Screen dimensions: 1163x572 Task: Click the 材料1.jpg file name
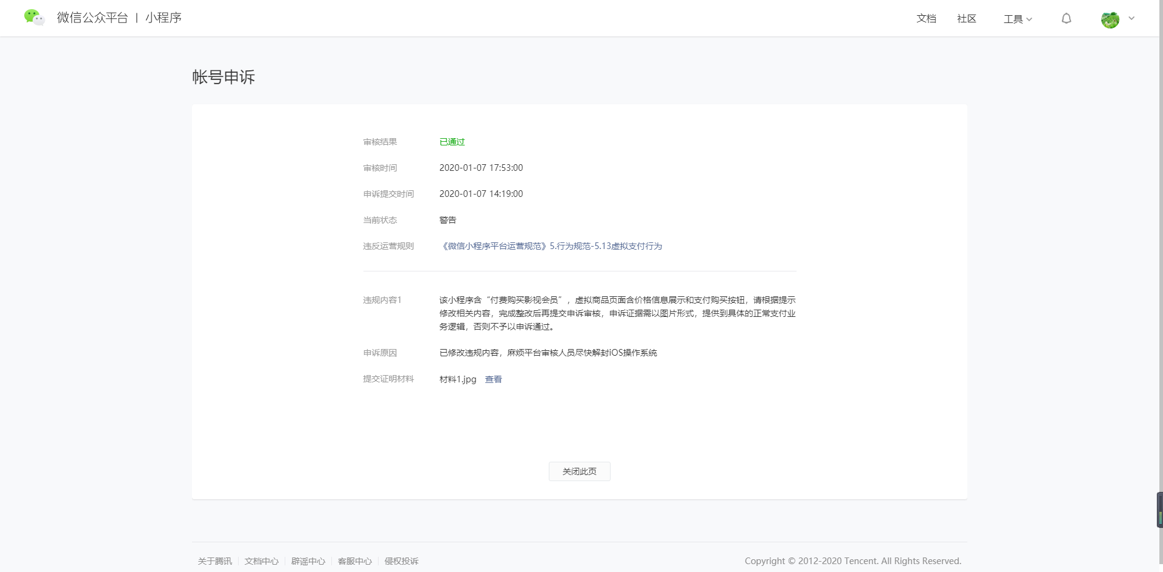pos(458,379)
